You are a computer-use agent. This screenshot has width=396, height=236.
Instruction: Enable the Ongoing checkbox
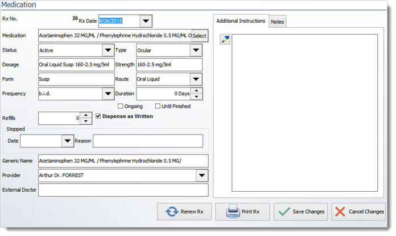pyautogui.click(x=121, y=106)
